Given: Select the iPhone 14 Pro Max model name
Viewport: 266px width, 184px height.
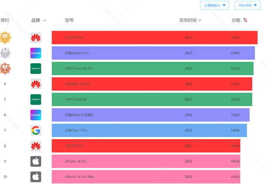Looking at the screenshot, I should (79, 177).
